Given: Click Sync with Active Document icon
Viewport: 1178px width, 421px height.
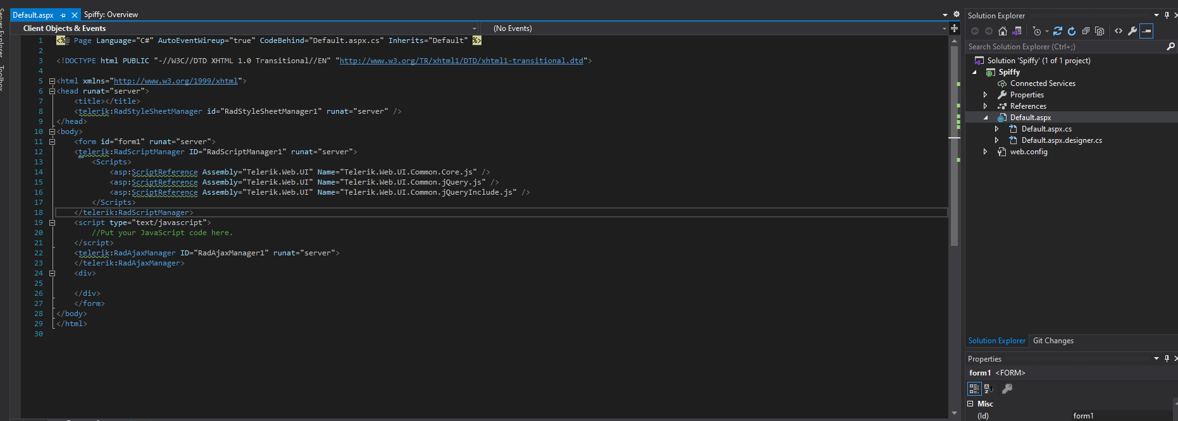Looking at the screenshot, I should coord(1058,31).
